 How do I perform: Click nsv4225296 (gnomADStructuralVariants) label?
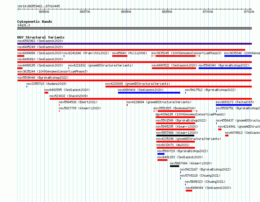pos(188,139)
